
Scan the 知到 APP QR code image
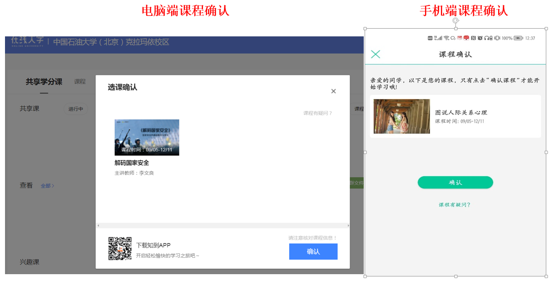(120, 249)
